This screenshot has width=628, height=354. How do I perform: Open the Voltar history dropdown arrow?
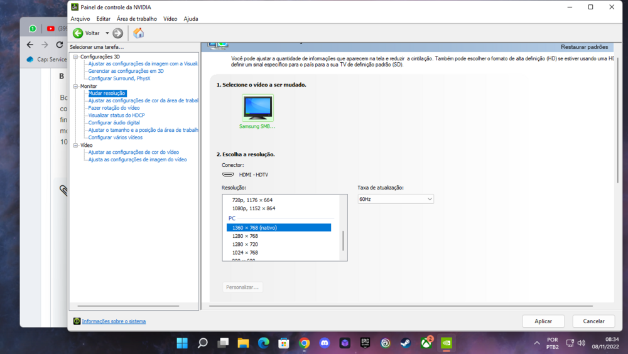pos(107,33)
